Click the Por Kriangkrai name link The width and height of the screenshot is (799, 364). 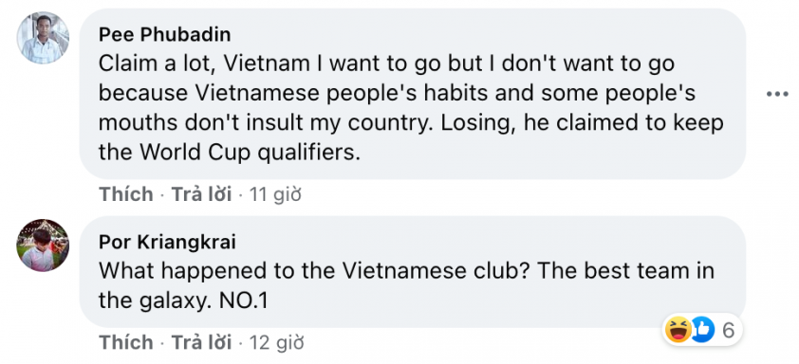(x=167, y=243)
